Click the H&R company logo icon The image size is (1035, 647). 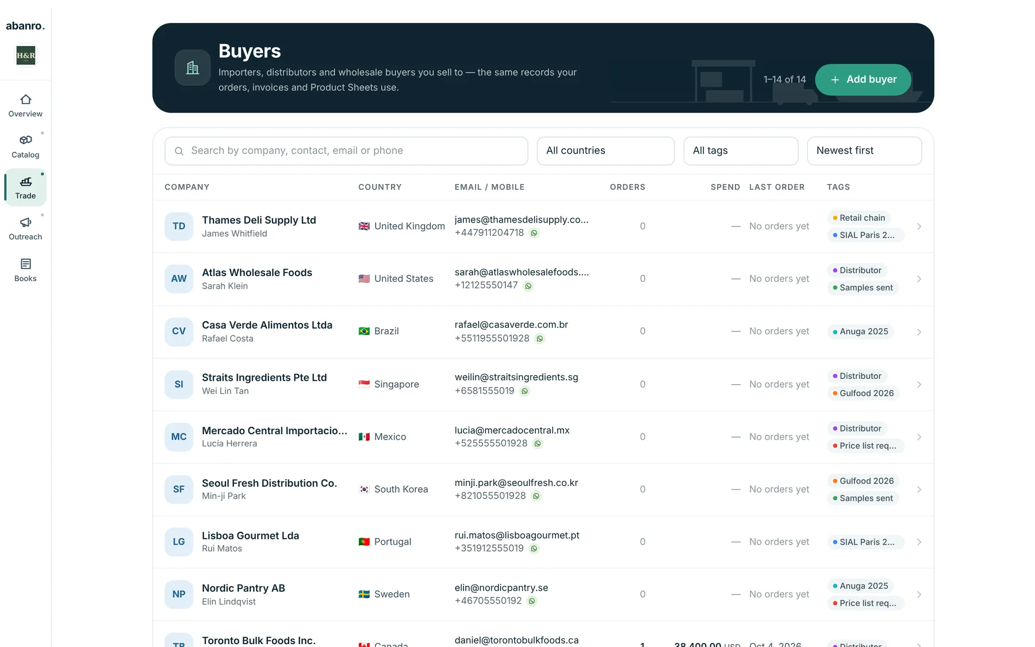26,56
